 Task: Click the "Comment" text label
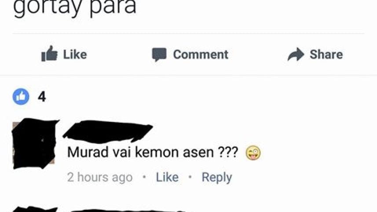click(201, 55)
